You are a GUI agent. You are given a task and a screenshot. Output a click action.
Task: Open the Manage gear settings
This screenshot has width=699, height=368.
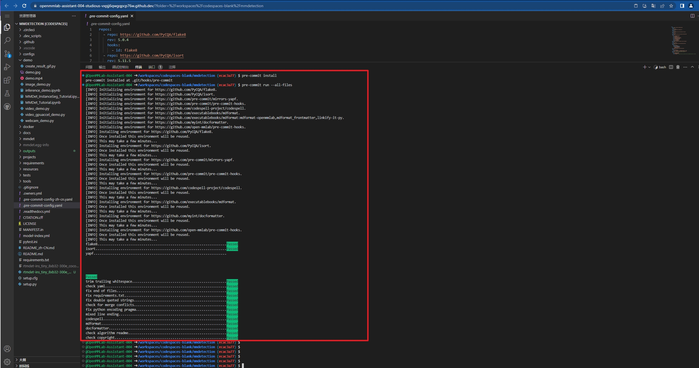pos(7,361)
